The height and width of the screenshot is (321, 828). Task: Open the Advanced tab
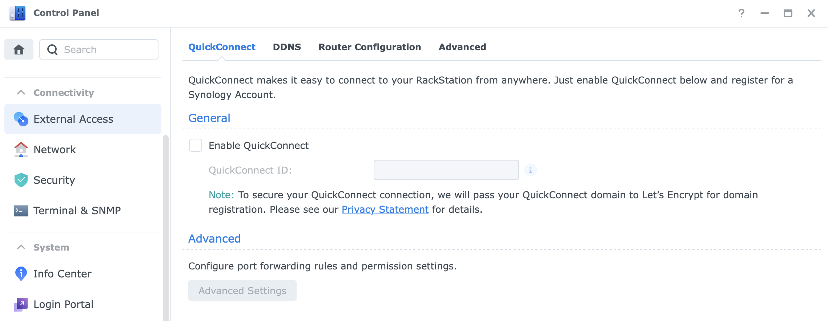pos(462,47)
